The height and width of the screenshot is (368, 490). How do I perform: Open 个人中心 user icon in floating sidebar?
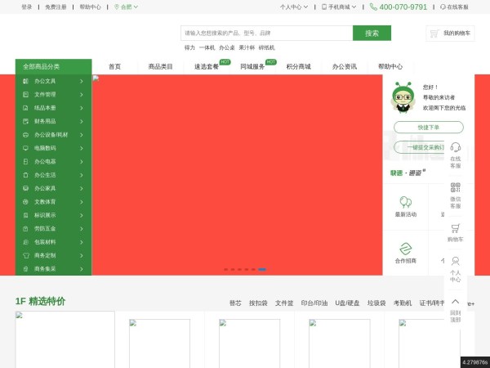click(x=456, y=261)
